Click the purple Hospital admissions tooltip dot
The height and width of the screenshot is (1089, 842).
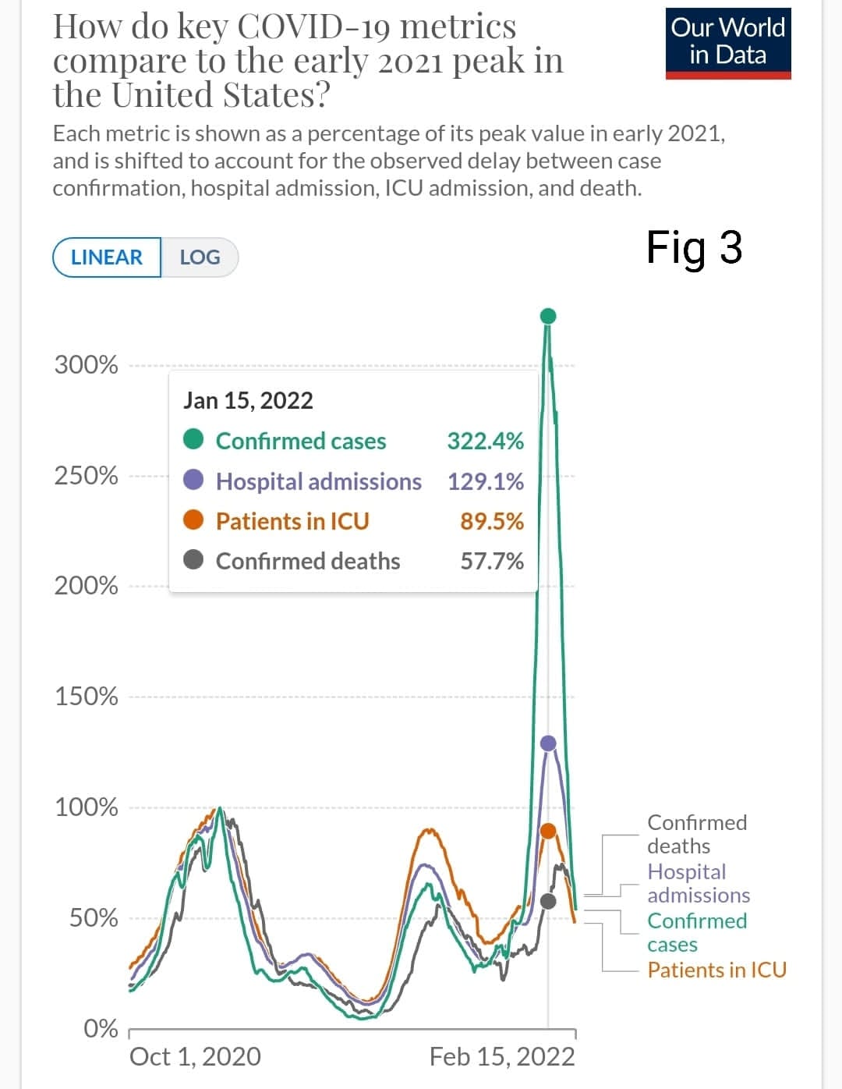(193, 481)
